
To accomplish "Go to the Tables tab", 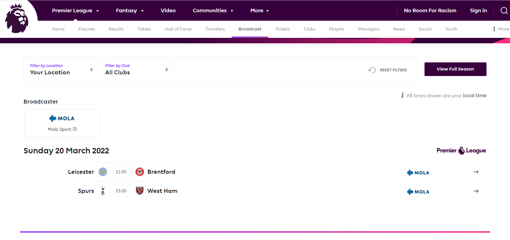I will pos(144,29).
